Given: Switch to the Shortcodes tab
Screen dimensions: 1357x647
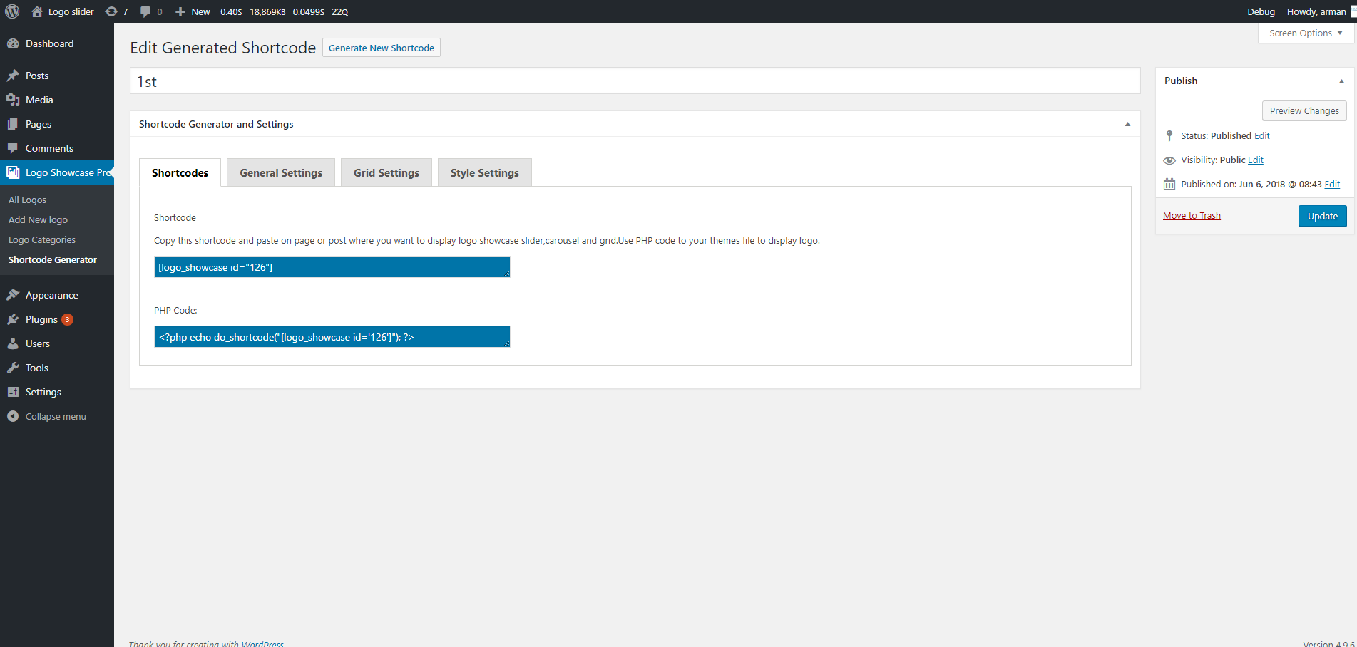Looking at the screenshot, I should click(x=180, y=172).
